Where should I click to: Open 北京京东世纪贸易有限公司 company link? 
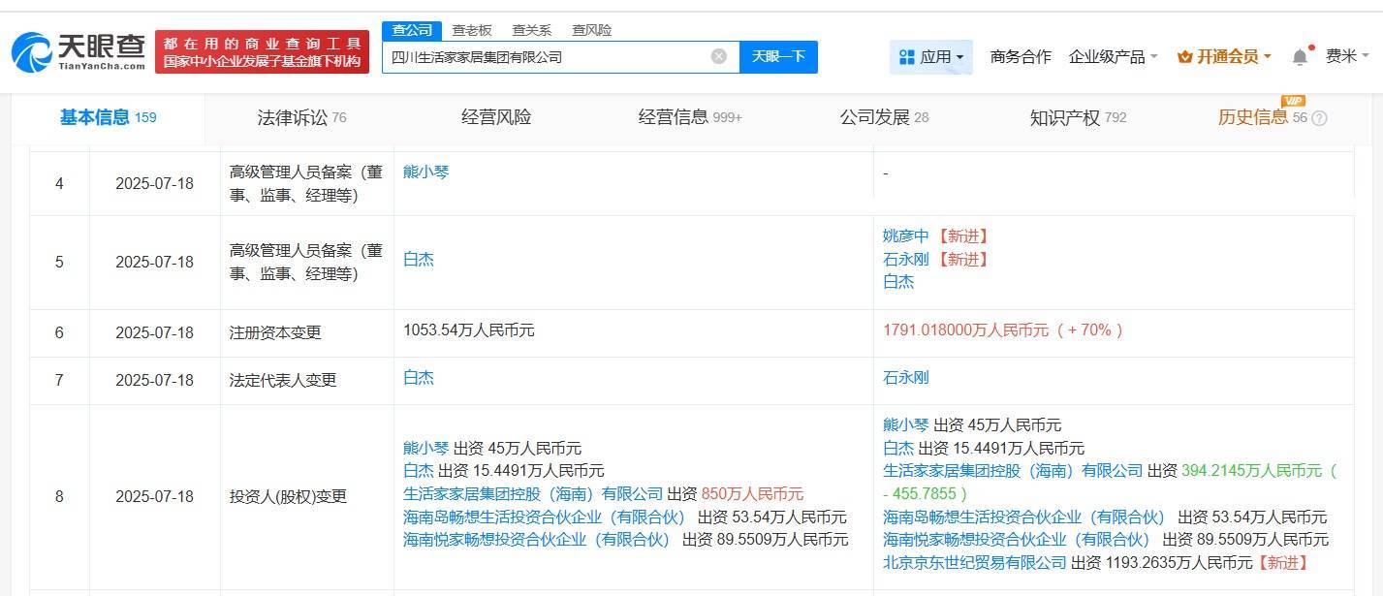[975, 562]
